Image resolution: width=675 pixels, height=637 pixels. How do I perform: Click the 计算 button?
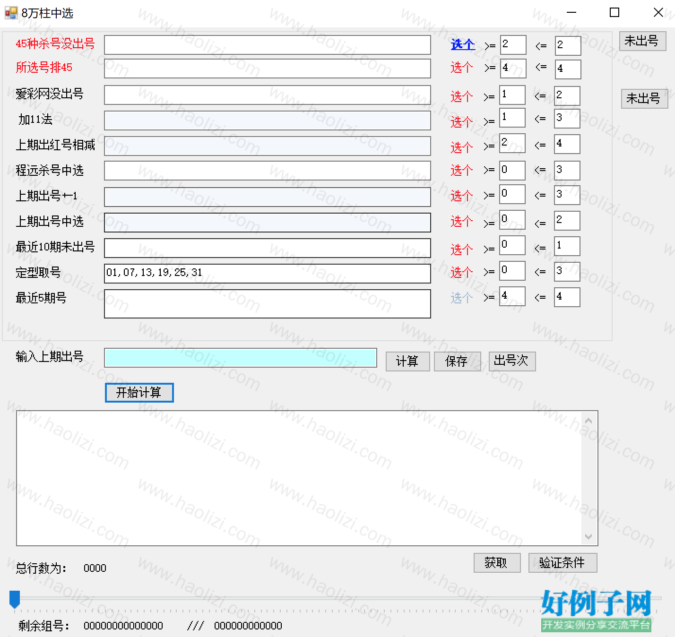pos(408,362)
